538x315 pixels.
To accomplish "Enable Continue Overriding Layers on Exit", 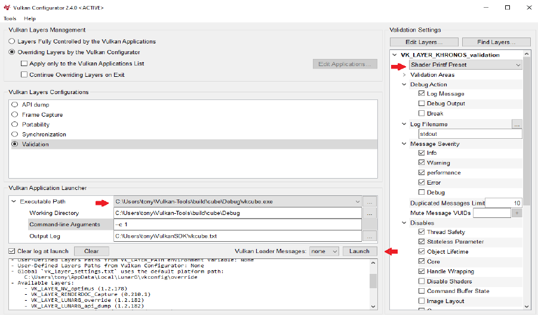I will [24, 74].
